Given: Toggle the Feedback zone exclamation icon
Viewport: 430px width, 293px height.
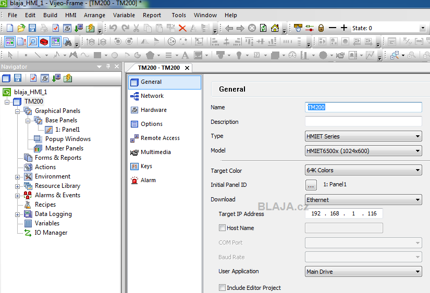Looking at the screenshot, I should point(21,42).
